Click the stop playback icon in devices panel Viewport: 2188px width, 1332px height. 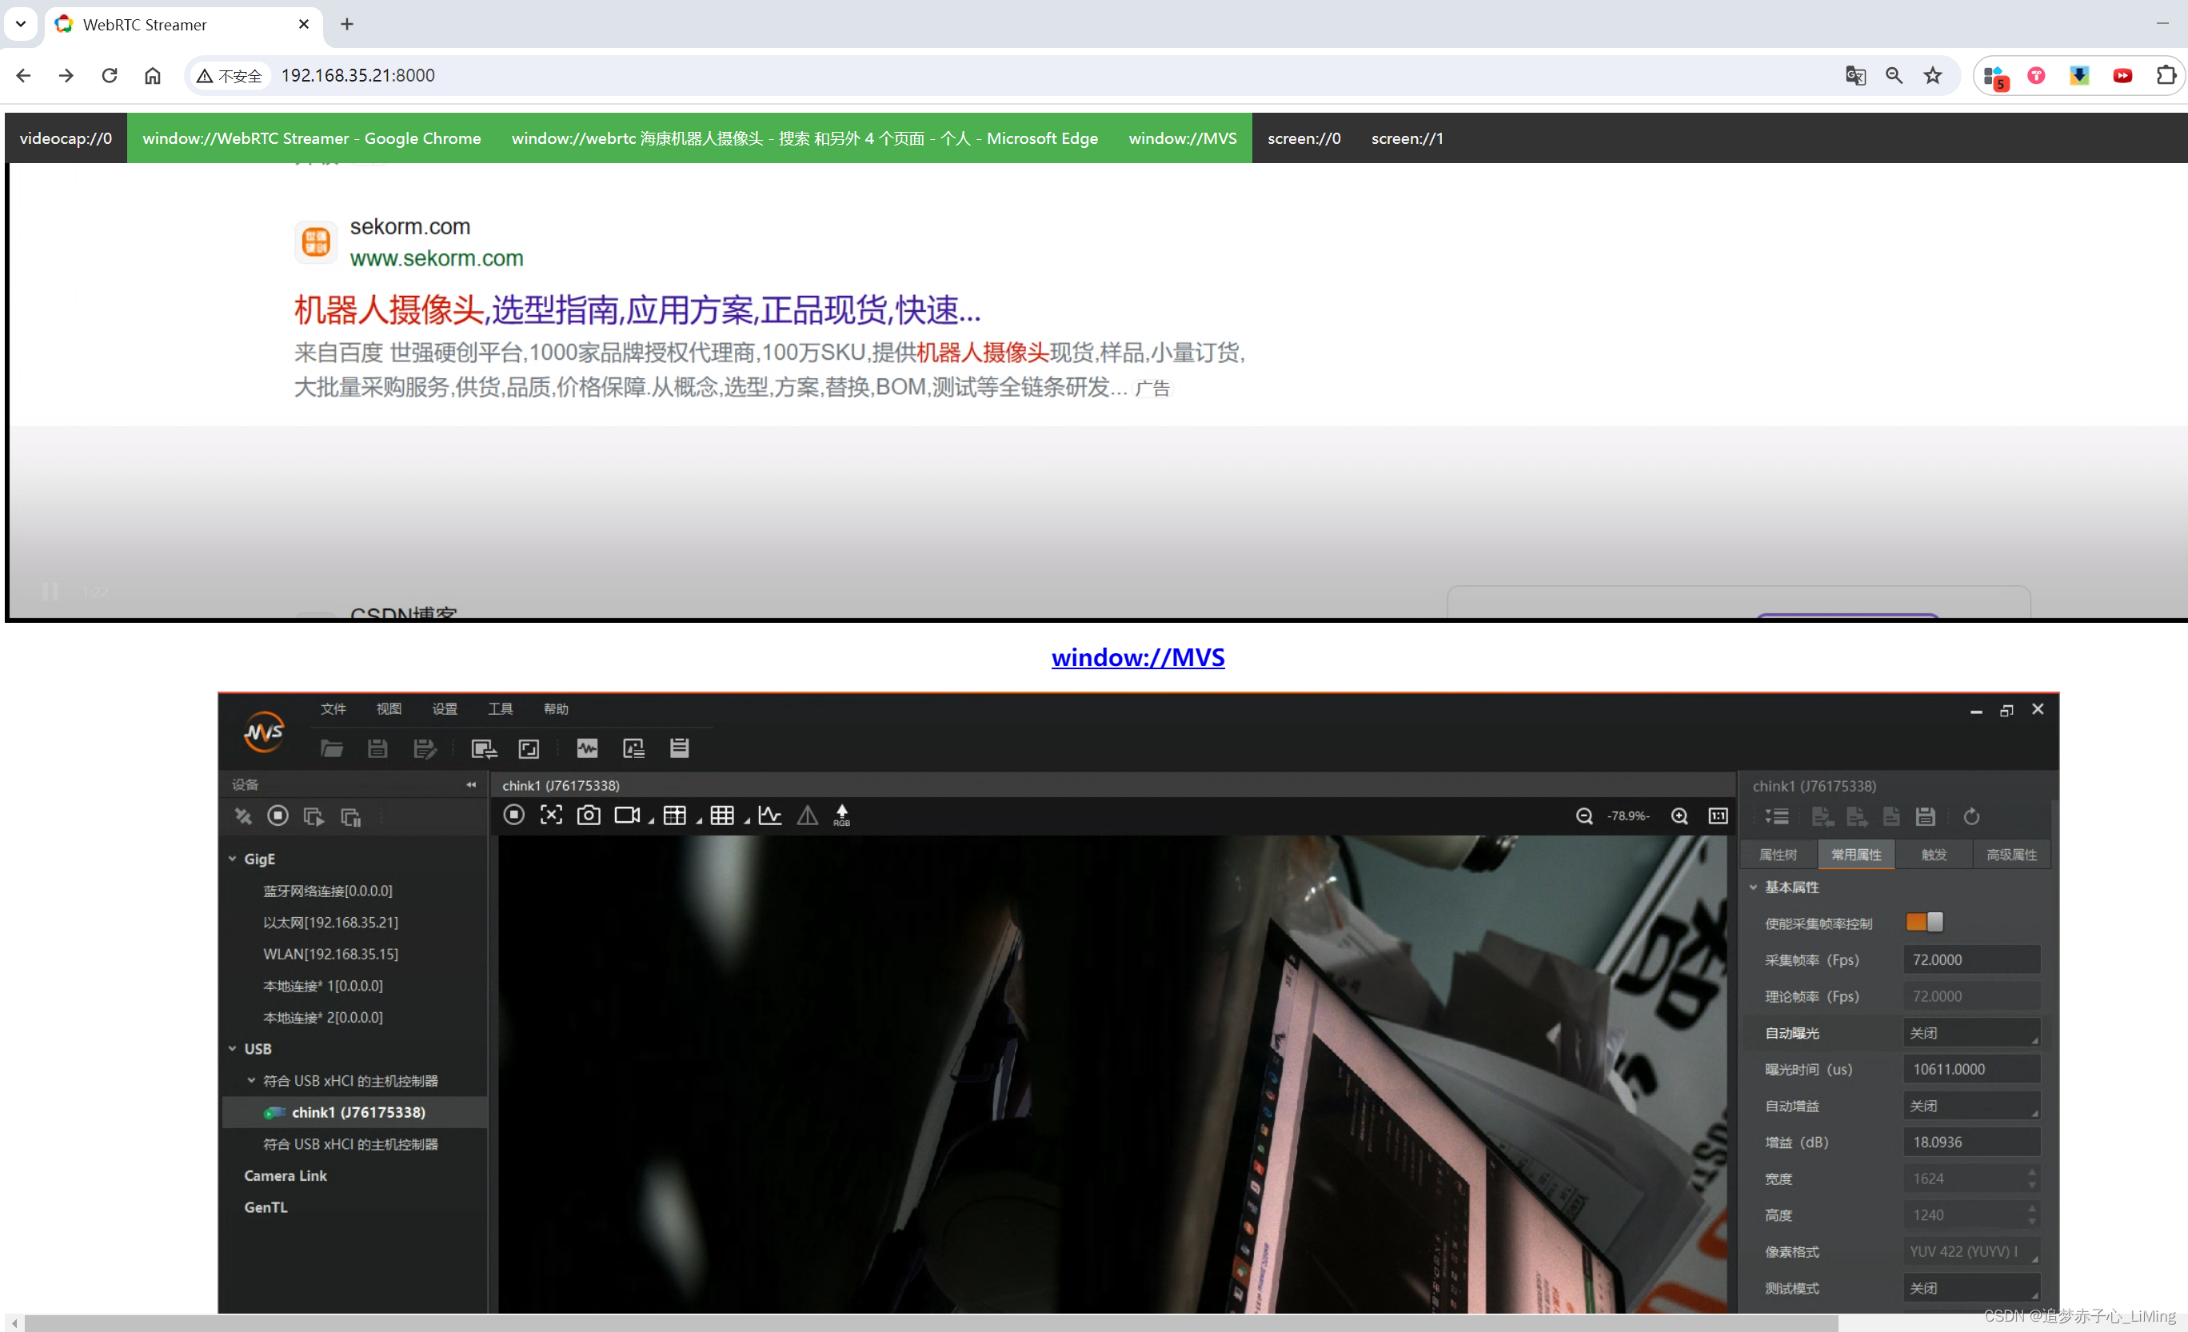[278, 815]
